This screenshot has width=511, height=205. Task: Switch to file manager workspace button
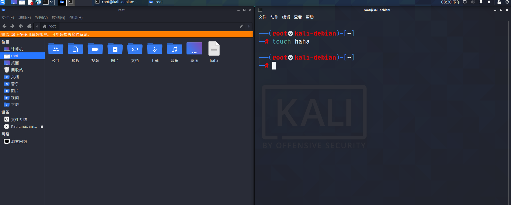[62, 2]
